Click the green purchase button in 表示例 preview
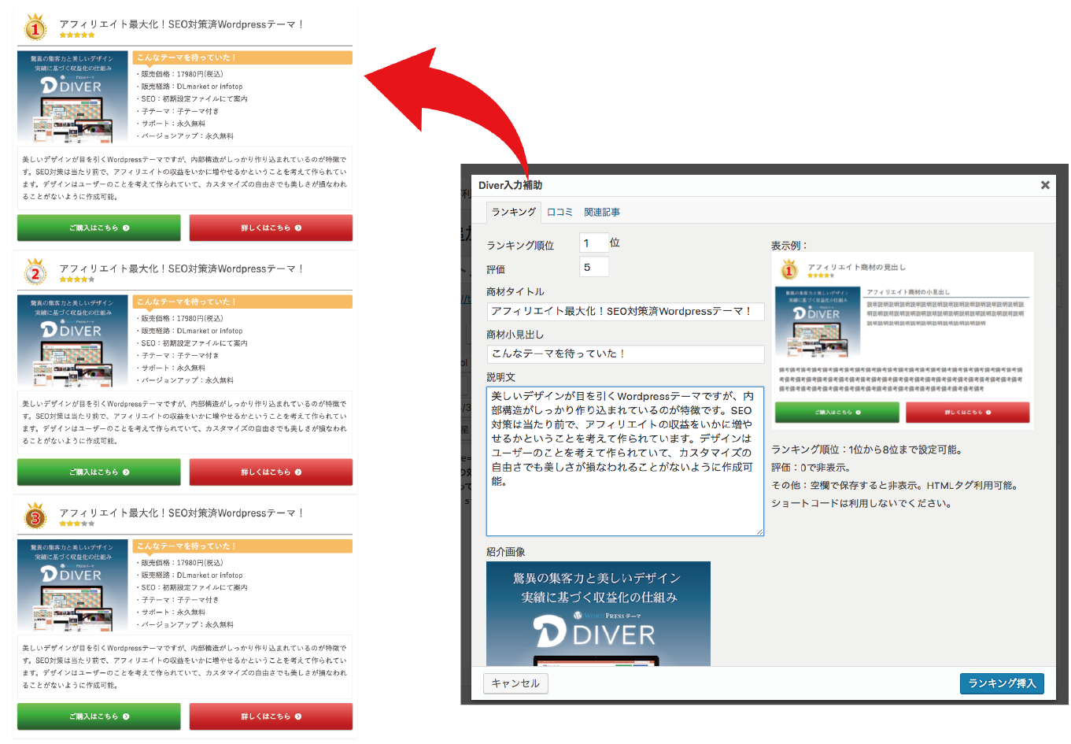This screenshot has height=744, width=1071. (837, 412)
